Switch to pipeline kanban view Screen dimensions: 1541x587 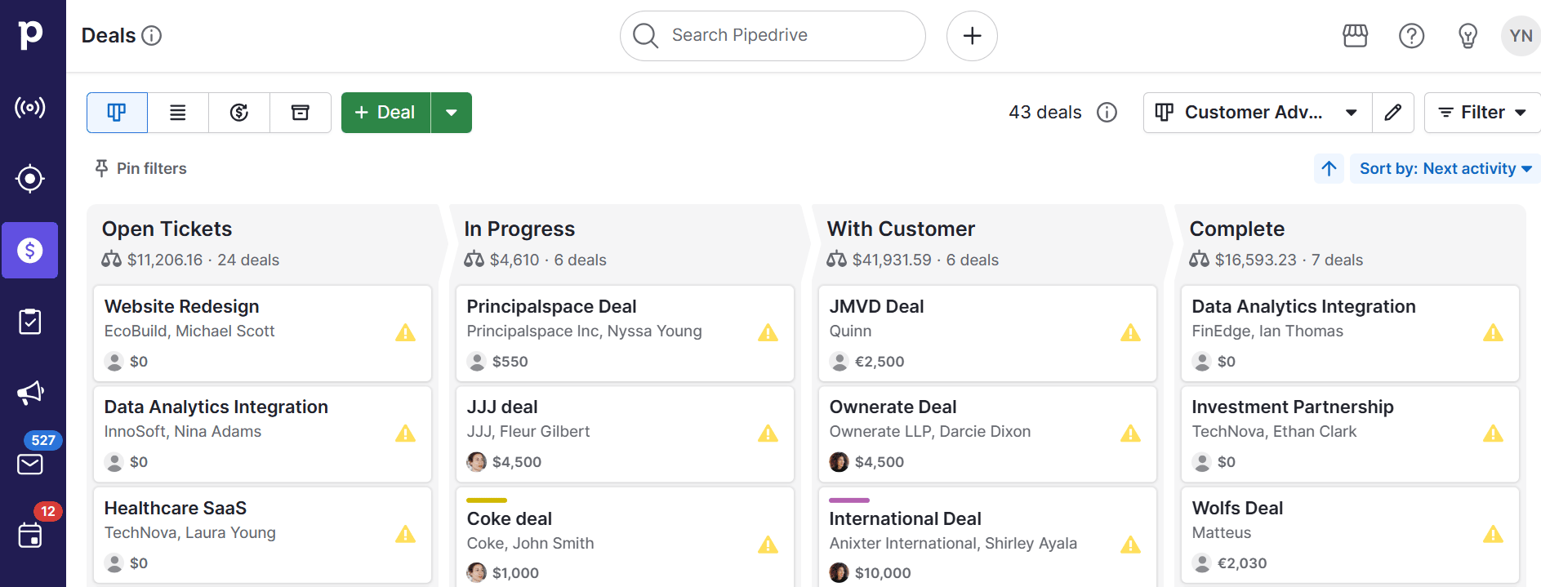[x=117, y=113]
